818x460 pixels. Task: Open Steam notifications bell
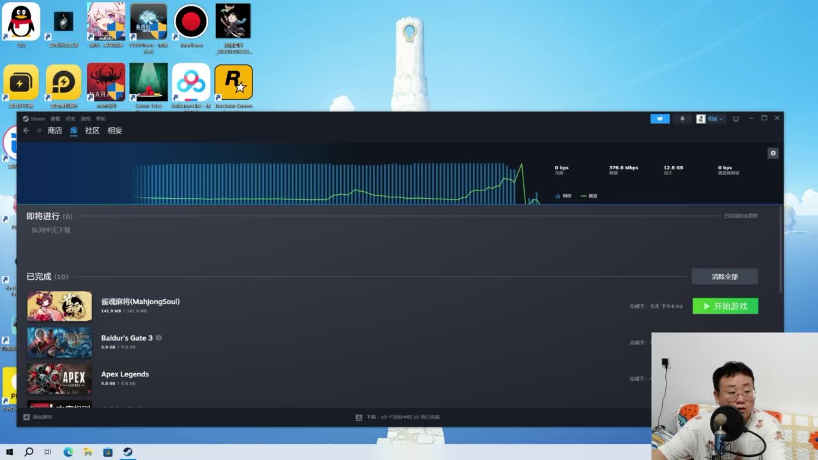682,119
